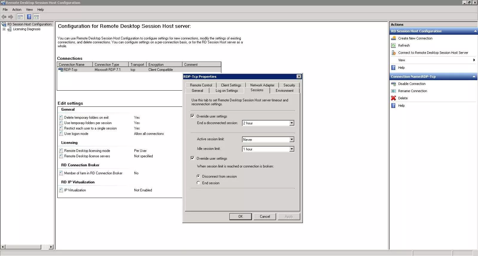The height and width of the screenshot is (256, 478).
Task: Click icon beside Restrict each user to single session
Action: coord(61,128)
